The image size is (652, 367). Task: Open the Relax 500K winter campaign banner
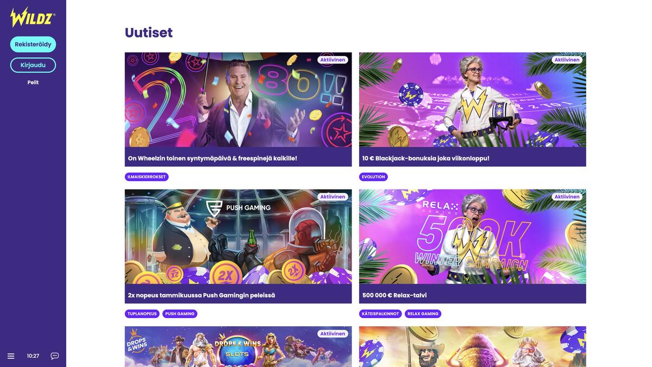click(472, 237)
